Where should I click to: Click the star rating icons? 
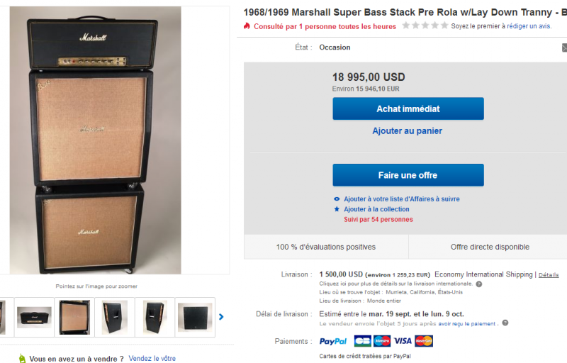425,26
